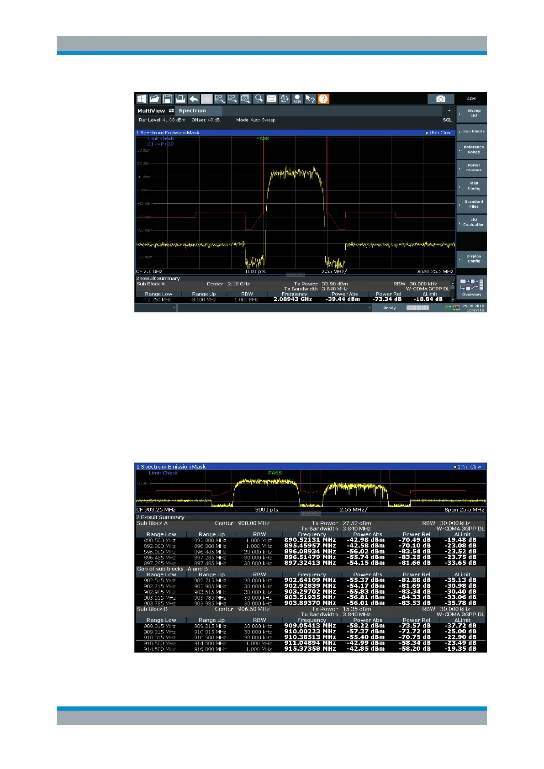
Task: Click the date and time display
Action: tap(473, 308)
